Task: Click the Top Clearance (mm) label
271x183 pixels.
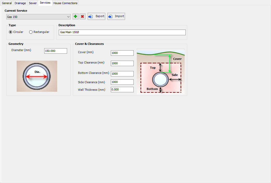Action: [91, 62]
